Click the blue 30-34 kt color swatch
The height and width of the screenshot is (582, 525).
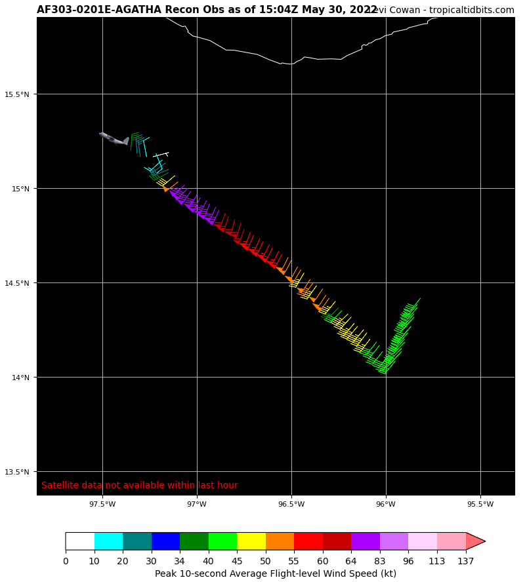point(166,541)
